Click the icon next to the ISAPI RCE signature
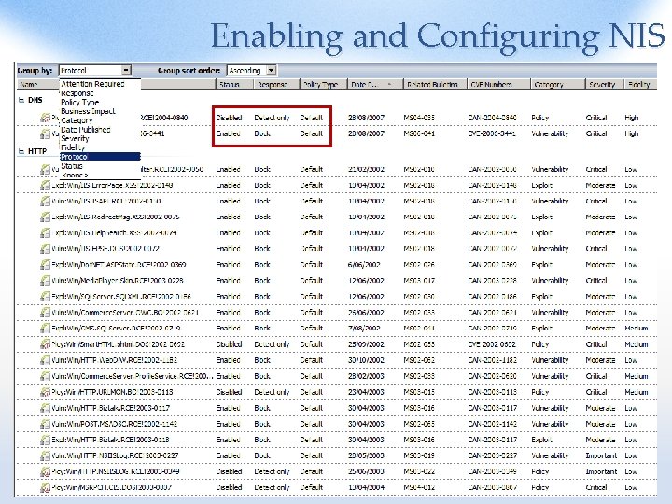Viewport: 672px width, 504px height. tap(45, 202)
